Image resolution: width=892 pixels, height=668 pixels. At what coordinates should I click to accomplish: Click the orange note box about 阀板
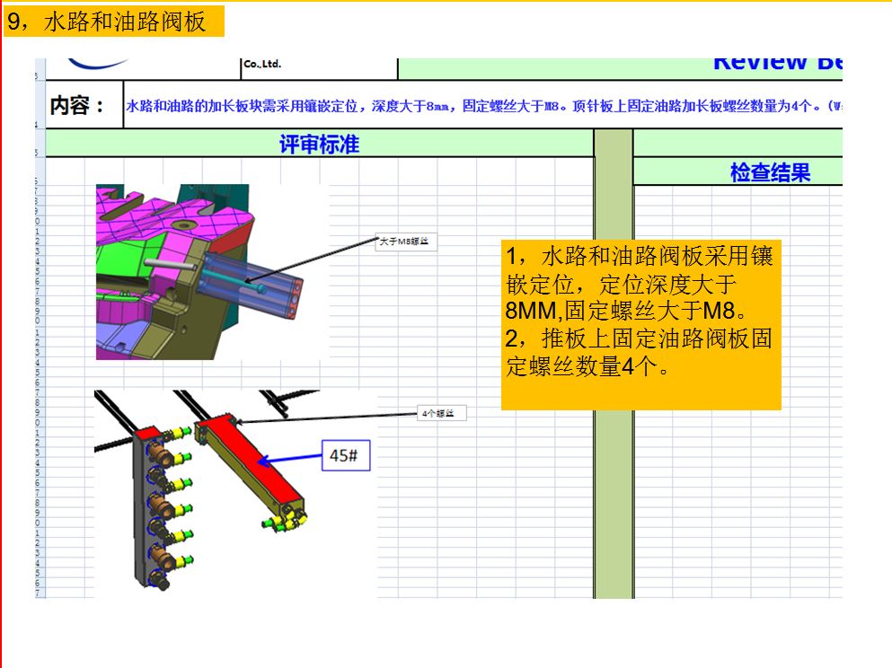640,325
